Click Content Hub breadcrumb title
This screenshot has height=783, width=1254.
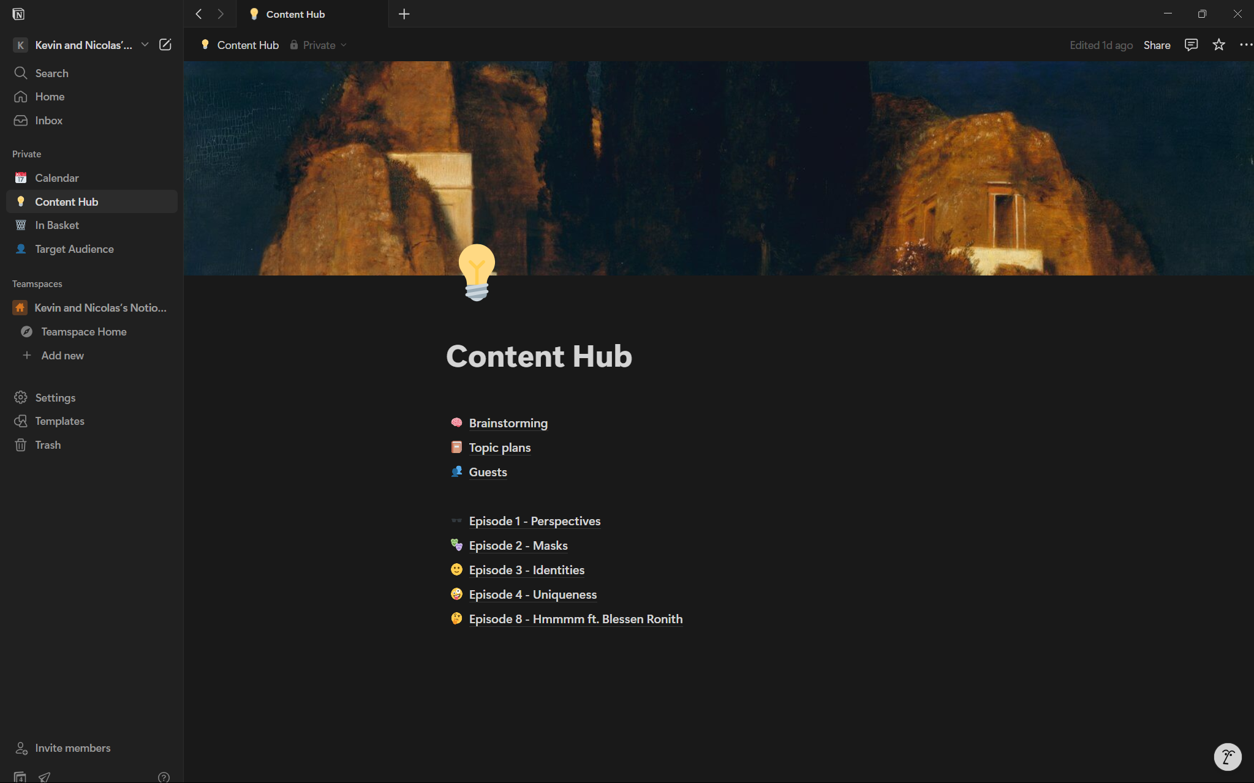[x=240, y=45]
